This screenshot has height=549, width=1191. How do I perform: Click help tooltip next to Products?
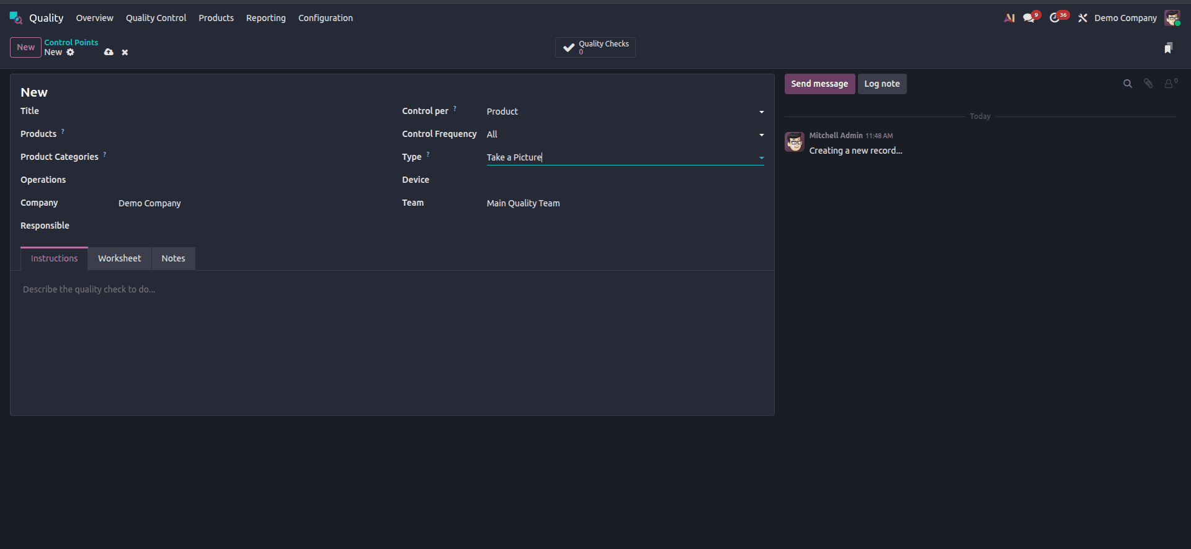click(x=63, y=131)
